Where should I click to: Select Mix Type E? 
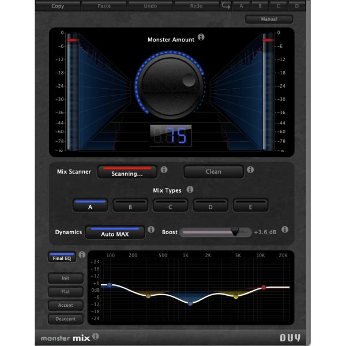(251, 205)
